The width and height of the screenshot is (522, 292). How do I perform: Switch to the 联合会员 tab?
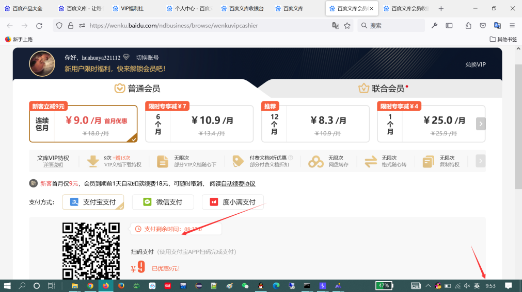point(383,89)
